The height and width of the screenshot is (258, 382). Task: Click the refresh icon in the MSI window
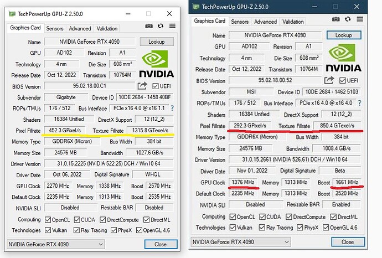point(348,19)
